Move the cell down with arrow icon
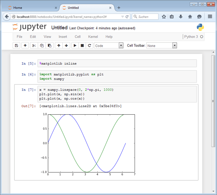 point(66,45)
